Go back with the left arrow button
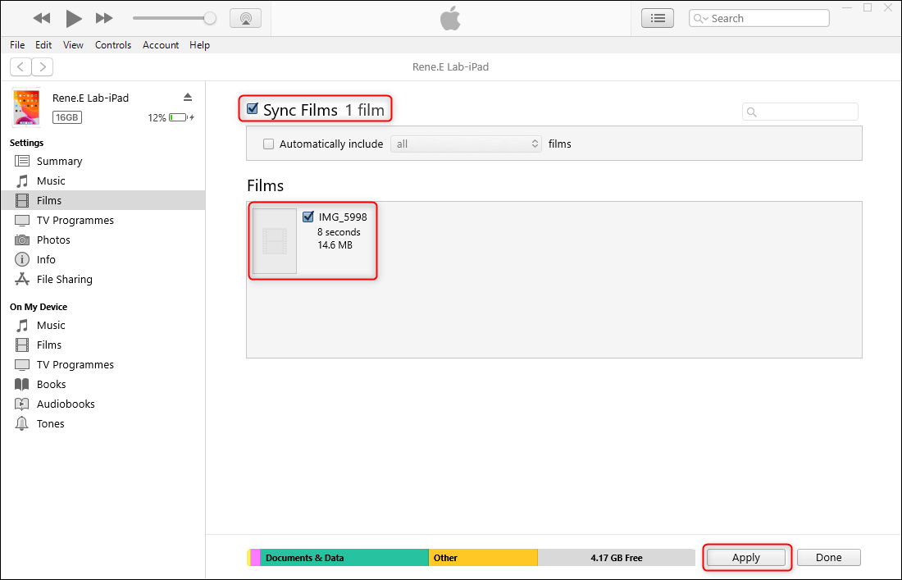This screenshot has height=580, width=902. pyautogui.click(x=20, y=66)
